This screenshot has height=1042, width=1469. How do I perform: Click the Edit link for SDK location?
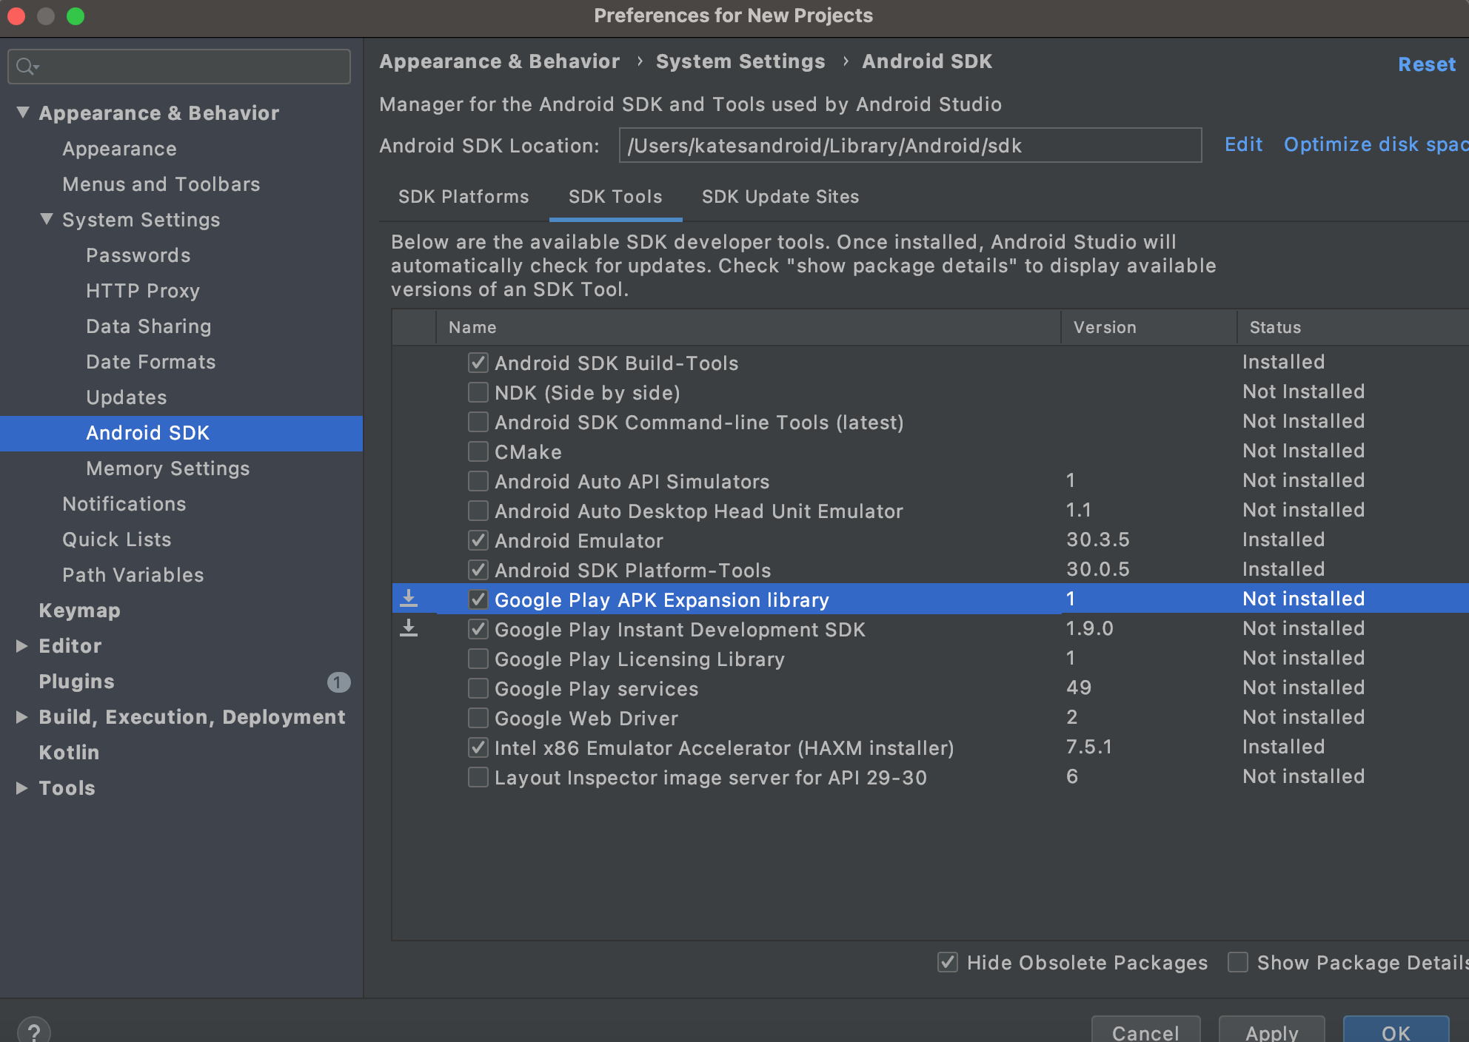1243,144
